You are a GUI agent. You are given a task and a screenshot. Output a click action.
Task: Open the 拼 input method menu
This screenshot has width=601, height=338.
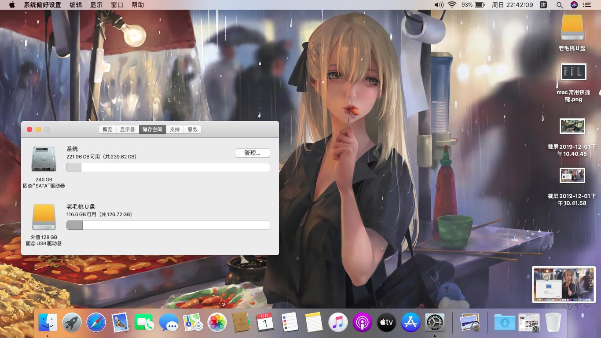(x=544, y=5)
